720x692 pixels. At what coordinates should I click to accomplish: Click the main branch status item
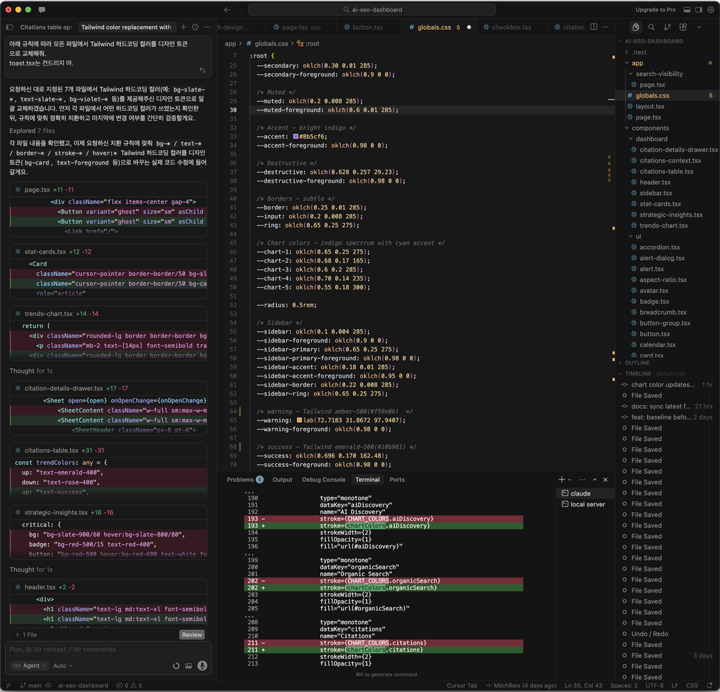click(x=31, y=686)
